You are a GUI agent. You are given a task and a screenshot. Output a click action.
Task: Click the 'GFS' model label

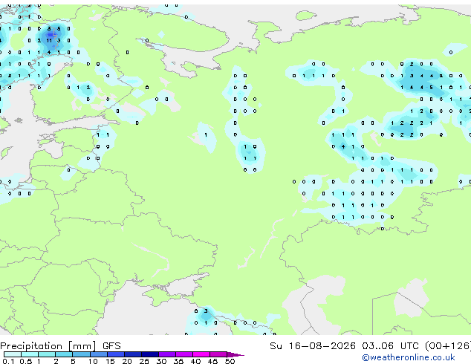click(x=111, y=345)
